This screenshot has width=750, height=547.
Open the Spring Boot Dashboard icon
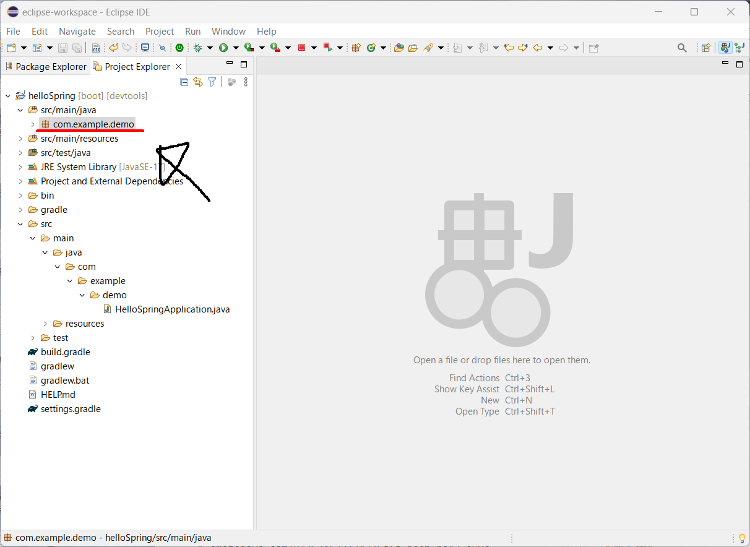pyautogui.click(x=179, y=48)
